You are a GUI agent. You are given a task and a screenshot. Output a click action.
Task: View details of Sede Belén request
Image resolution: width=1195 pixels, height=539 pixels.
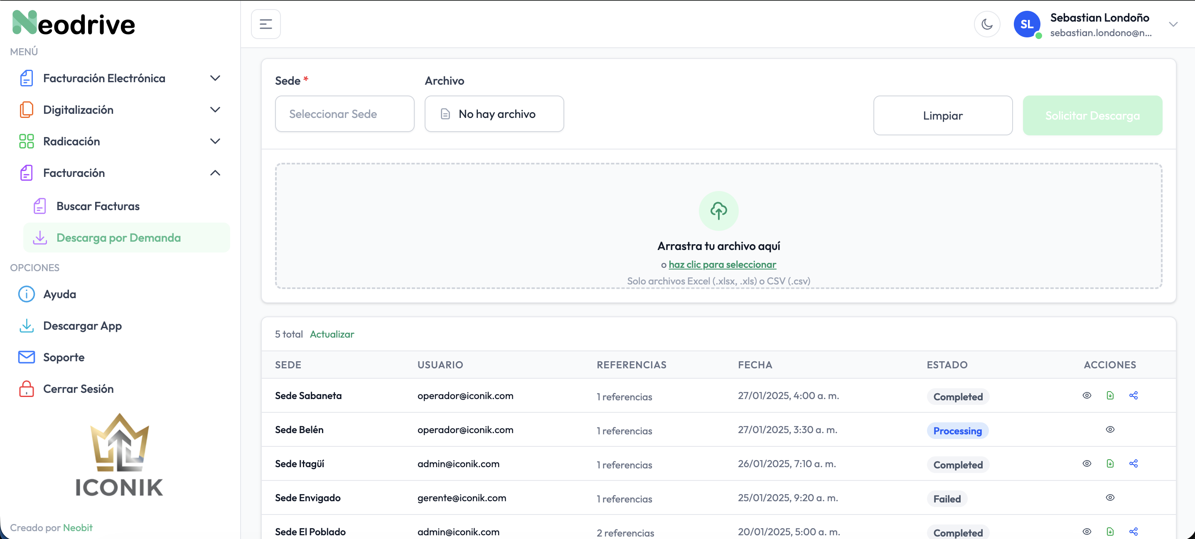tap(1110, 430)
